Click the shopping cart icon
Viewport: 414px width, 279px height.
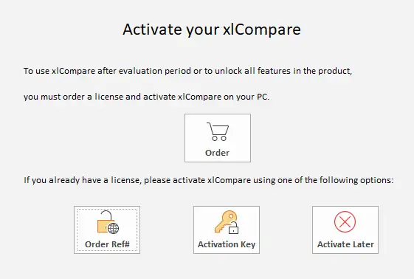218,131
